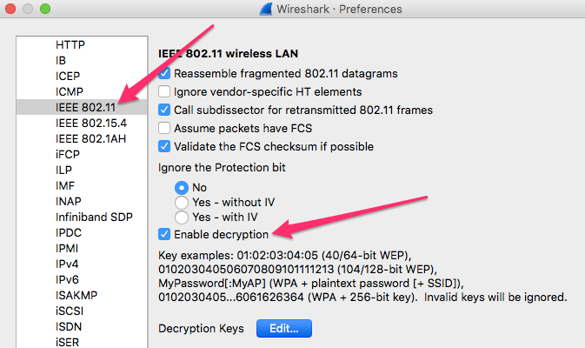Open IPv4 protocol preferences
This screenshot has width=585, height=348.
pyautogui.click(x=69, y=264)
